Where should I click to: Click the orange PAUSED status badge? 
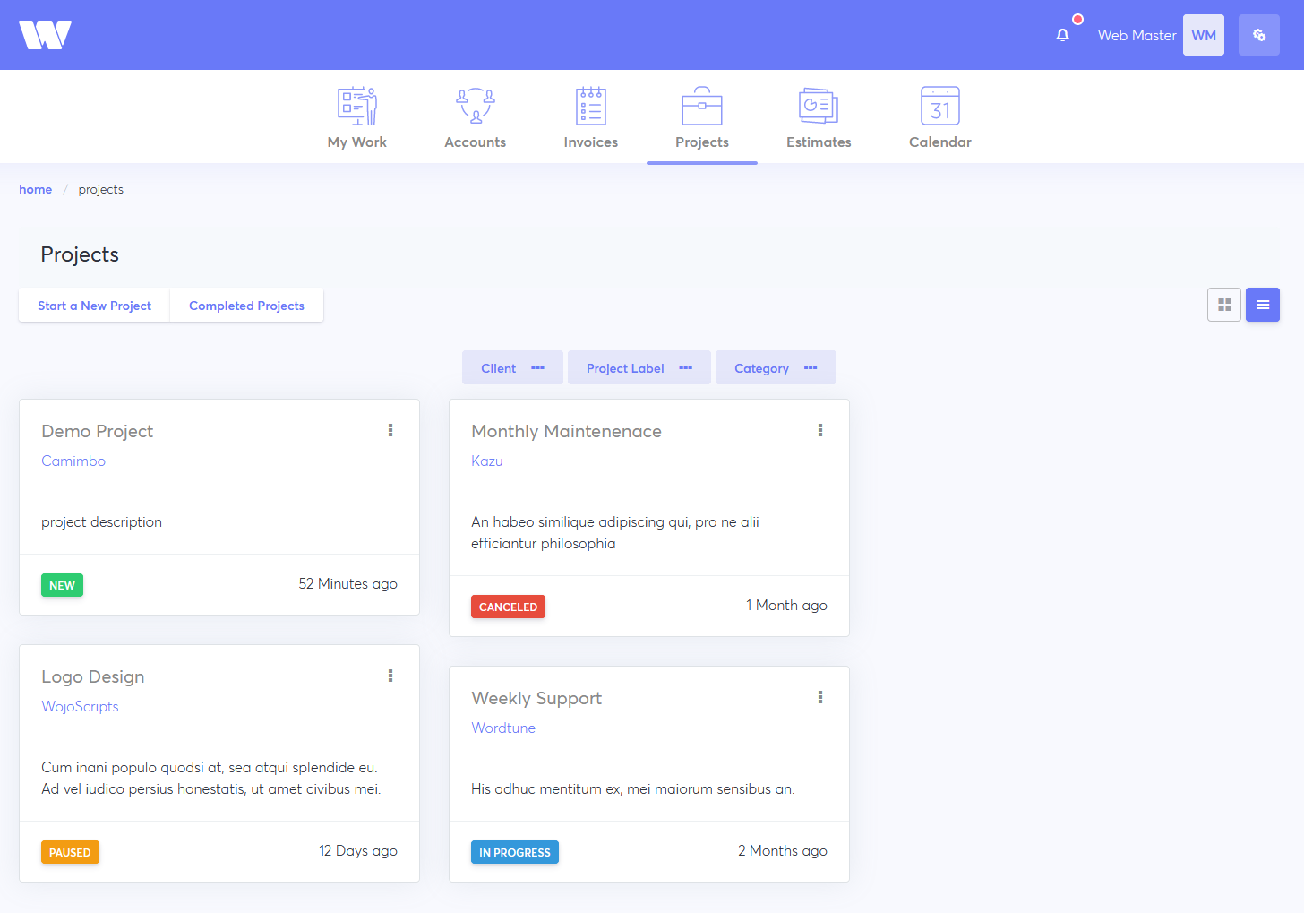[70, 852]
